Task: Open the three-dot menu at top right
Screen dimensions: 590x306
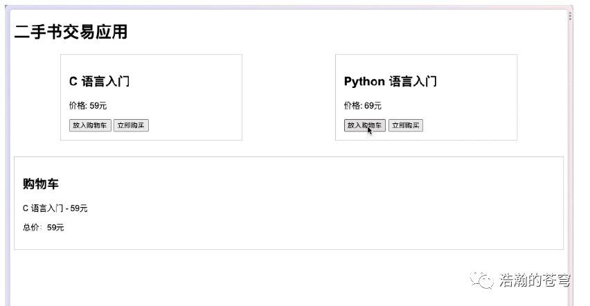Action: [x=570, y=16]
